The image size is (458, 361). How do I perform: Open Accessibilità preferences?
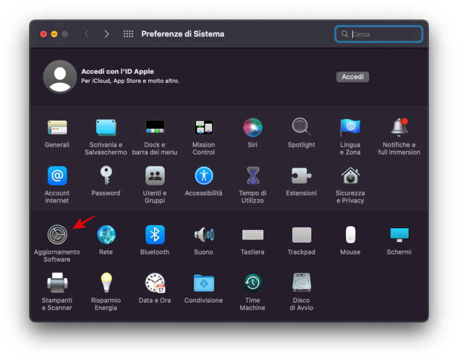coord(204,176)
